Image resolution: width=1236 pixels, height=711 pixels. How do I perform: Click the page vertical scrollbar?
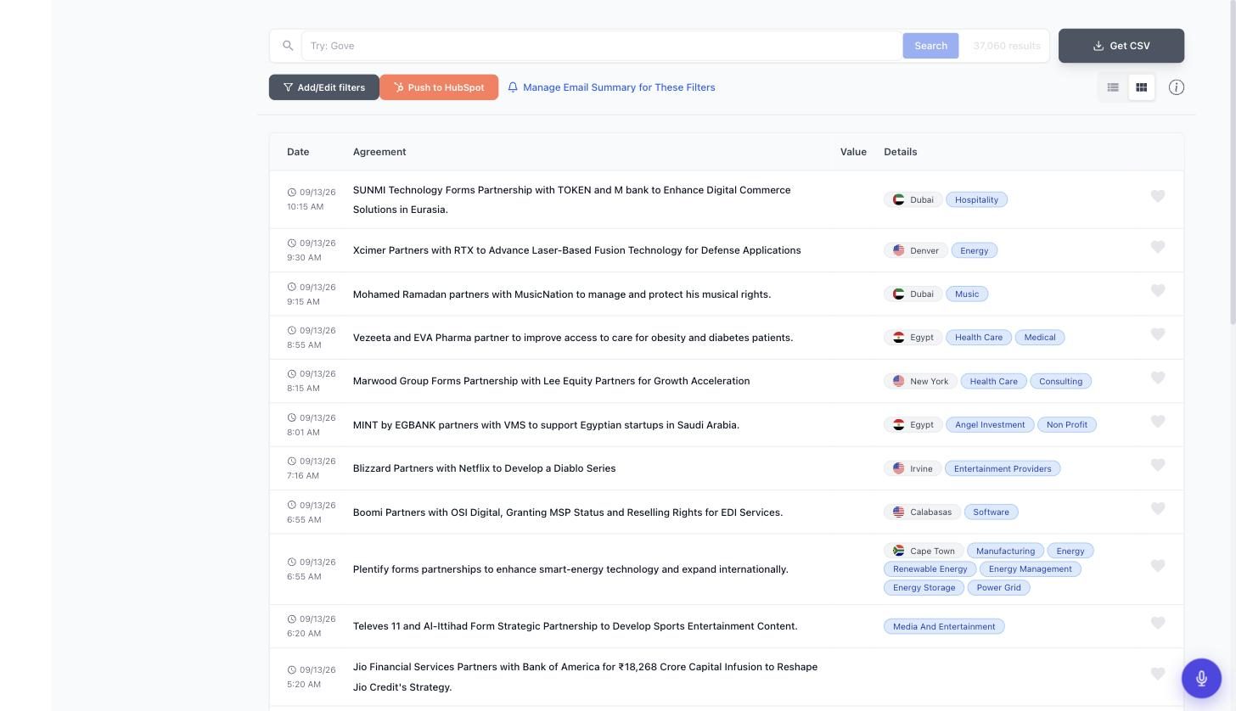(1233, 161)
